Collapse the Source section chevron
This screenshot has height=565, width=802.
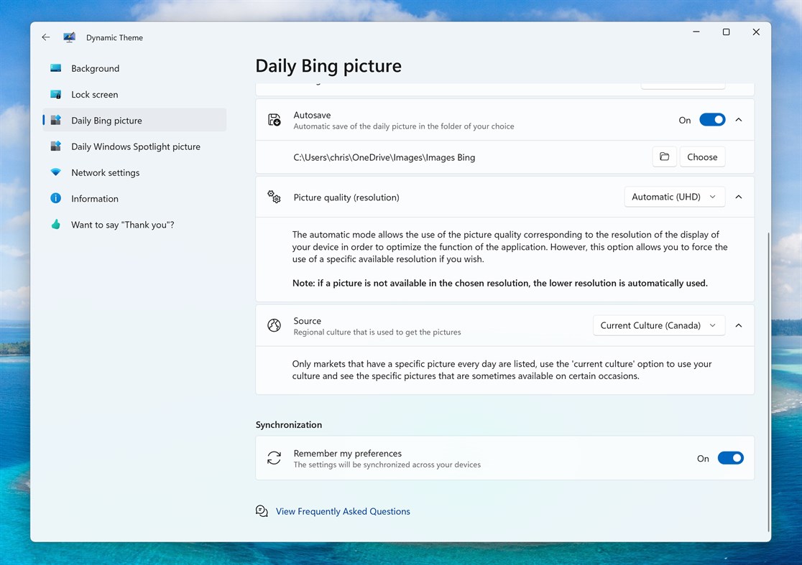click(739, 325)
